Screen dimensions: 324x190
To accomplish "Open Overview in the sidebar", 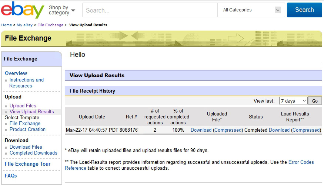I will (x=16, y=73).
